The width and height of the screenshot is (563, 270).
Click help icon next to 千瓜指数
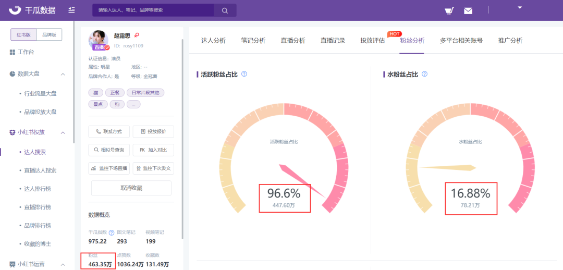point(112,232)
